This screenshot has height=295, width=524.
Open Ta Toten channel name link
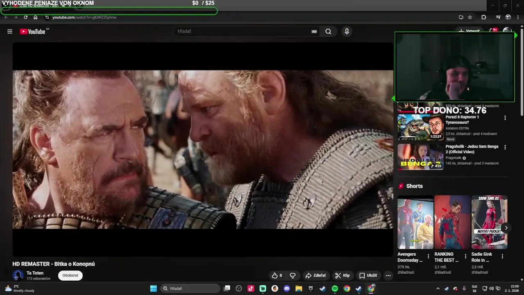pos(35,273)
